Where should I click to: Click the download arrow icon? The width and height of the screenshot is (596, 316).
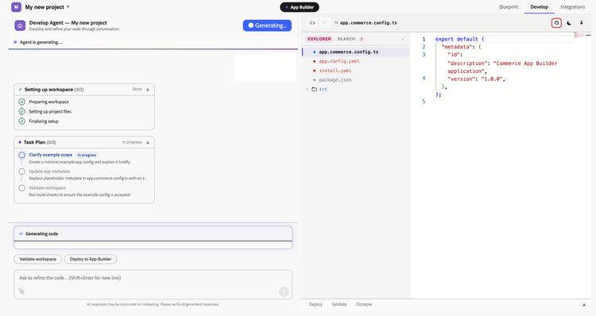pos(581,23)
